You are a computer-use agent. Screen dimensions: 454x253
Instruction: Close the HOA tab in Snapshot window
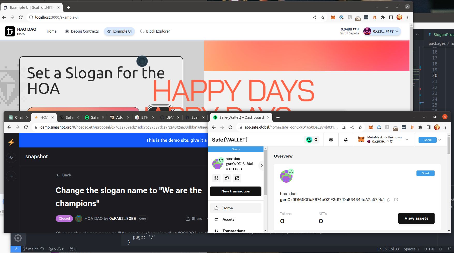pyautogui.click(x=53, y=117)
